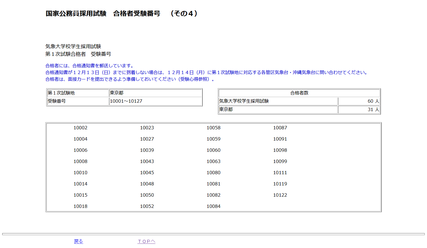The width and height of the screenshot is (427, 248).
Task: Select exam number 10052
Action: point(147,206)
